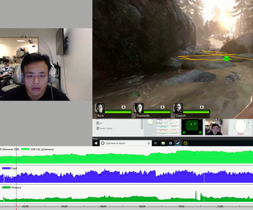Click the 02:00 mark on timeline ruler

click(25, 207)
